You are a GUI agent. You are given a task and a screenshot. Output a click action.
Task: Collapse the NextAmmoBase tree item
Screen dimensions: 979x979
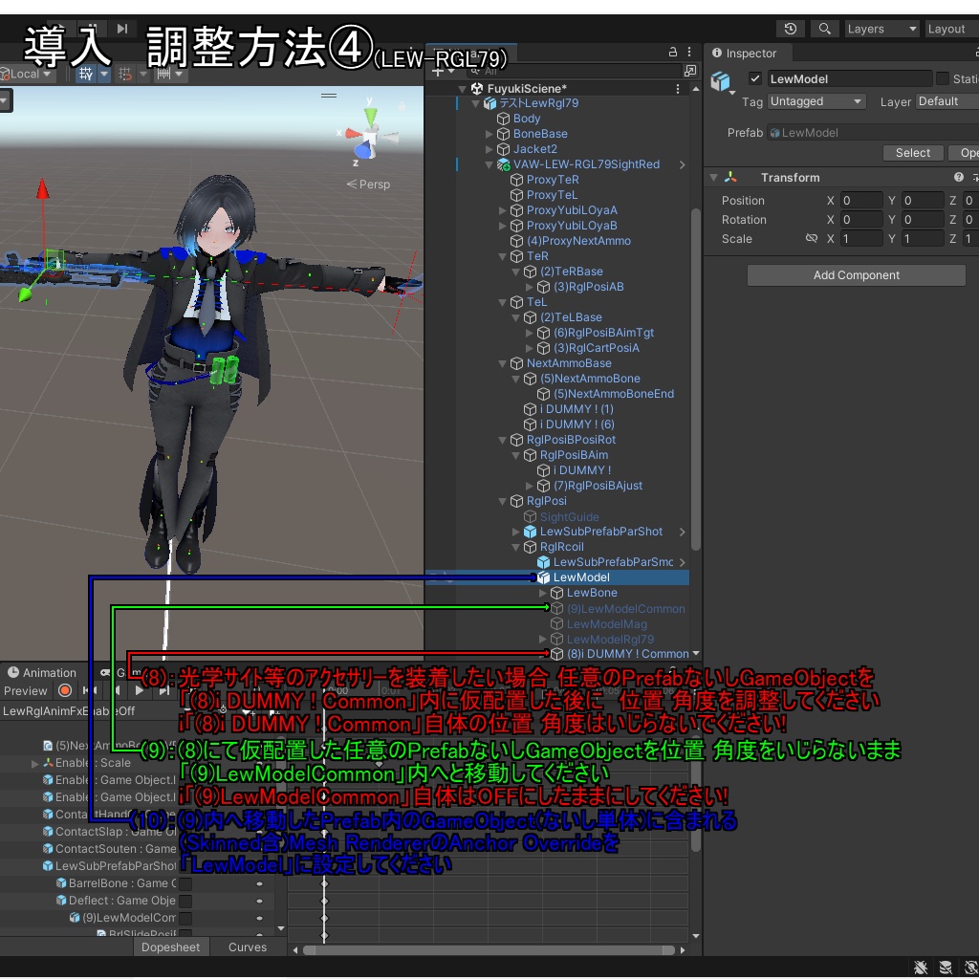(503, 363)
